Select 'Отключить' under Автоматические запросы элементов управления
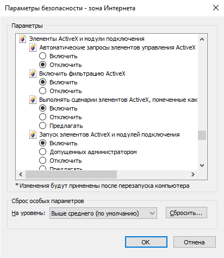This screenshot has width=224, height=258. coord(42,65)
